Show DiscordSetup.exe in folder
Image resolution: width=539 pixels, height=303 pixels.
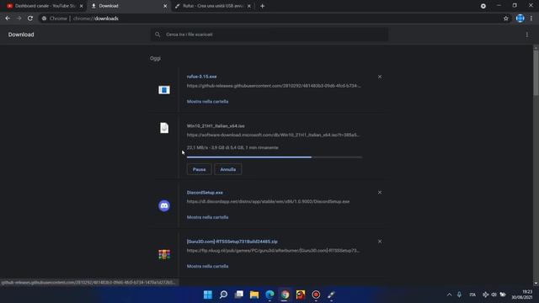point(207,217)
